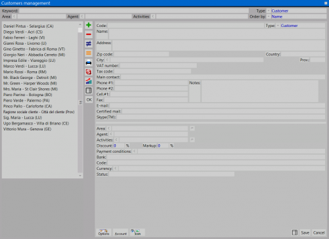Viewport: 329px width, 239px height.
Task: Open the Options button at the bottom
Action: coord(103,232)
